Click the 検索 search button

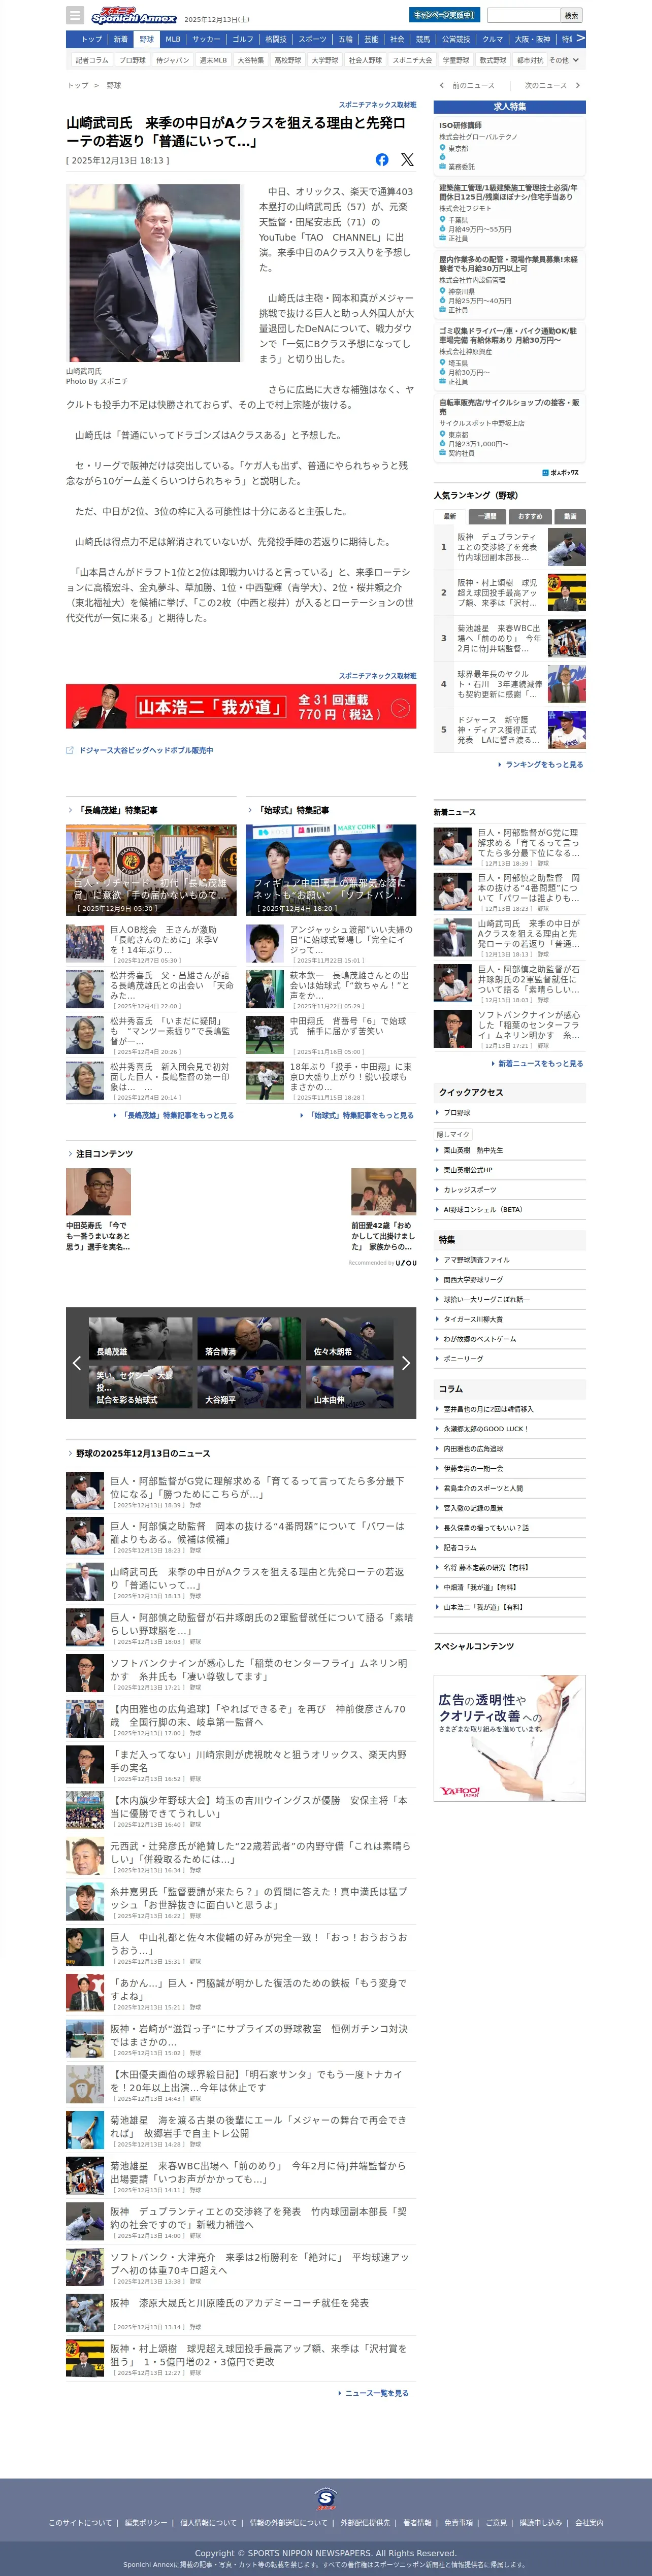[571, 15]
